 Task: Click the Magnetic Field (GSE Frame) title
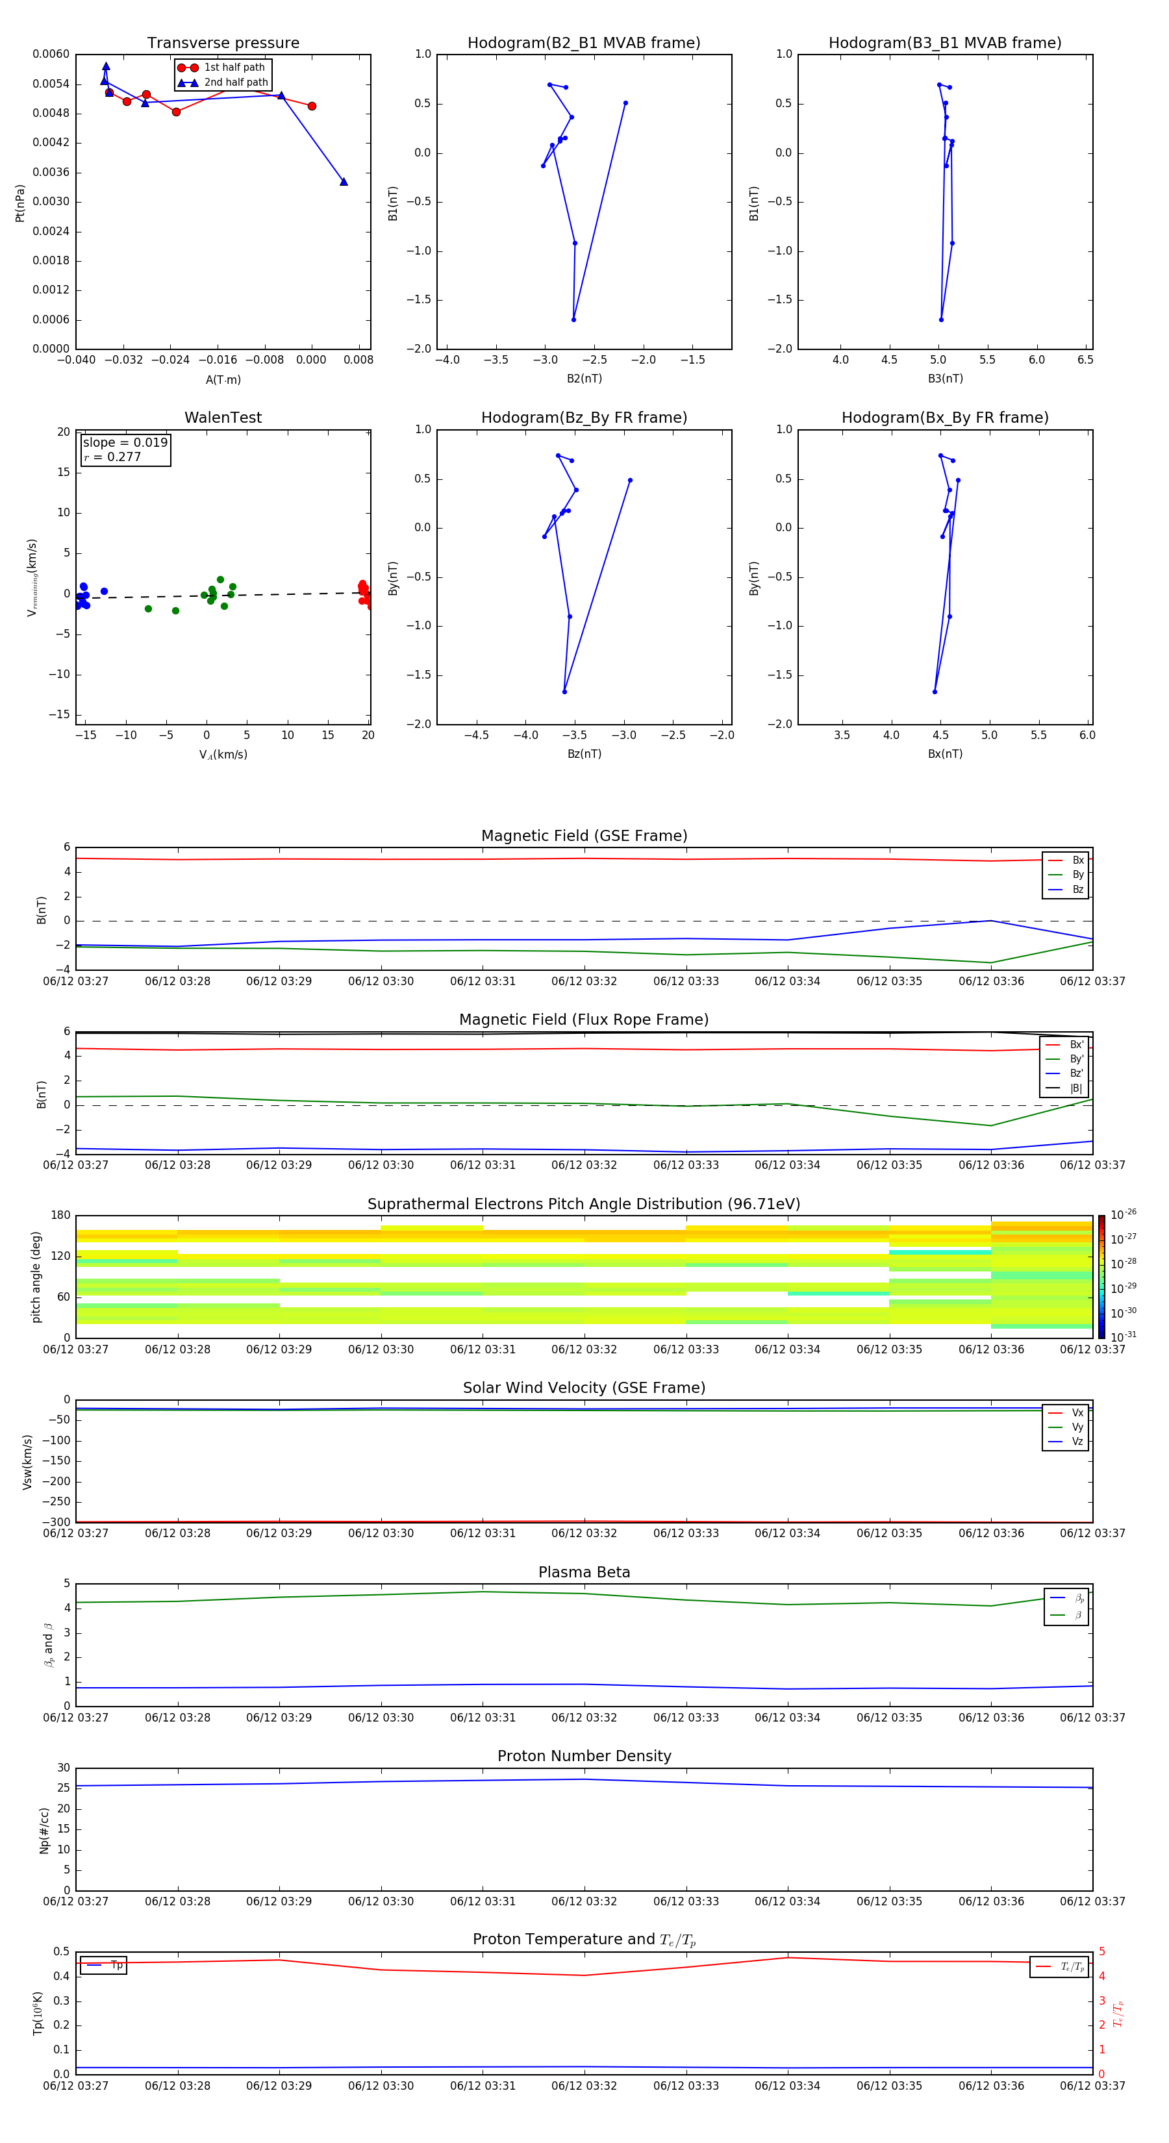click(x=584, y=836)
